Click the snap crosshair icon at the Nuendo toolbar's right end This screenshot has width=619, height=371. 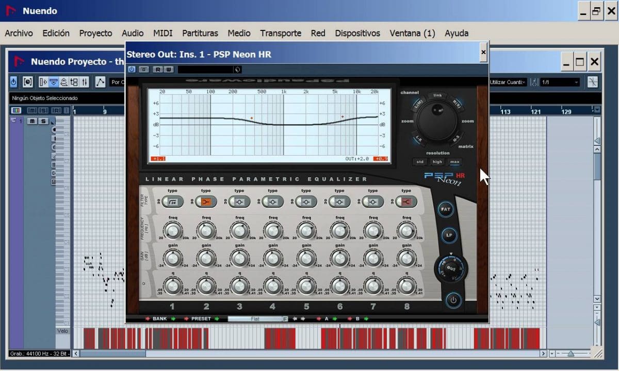point(592,82)
